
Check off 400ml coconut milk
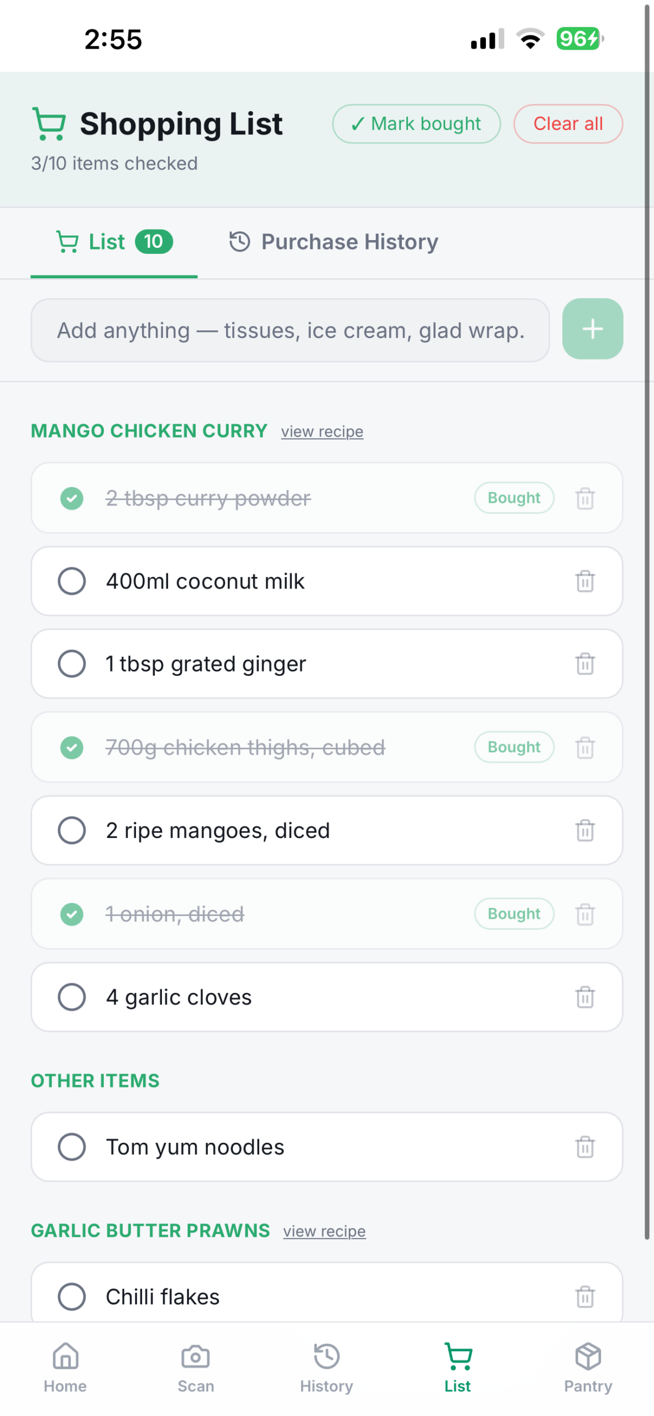point(72,581)
